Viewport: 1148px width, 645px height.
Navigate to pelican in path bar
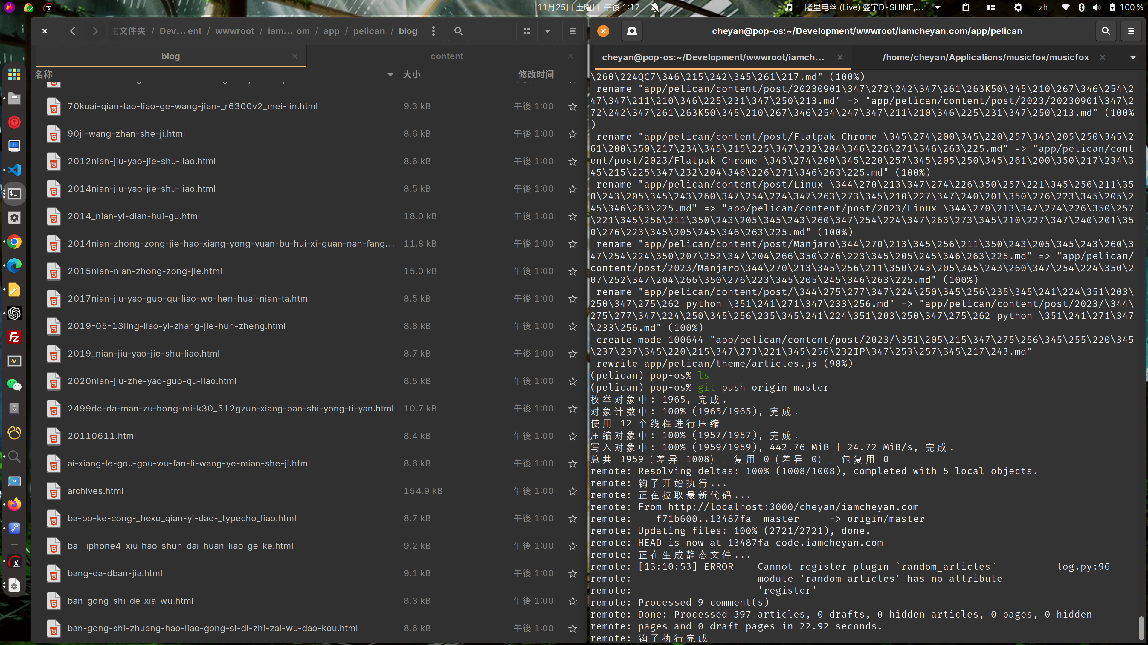click(369, 31)
